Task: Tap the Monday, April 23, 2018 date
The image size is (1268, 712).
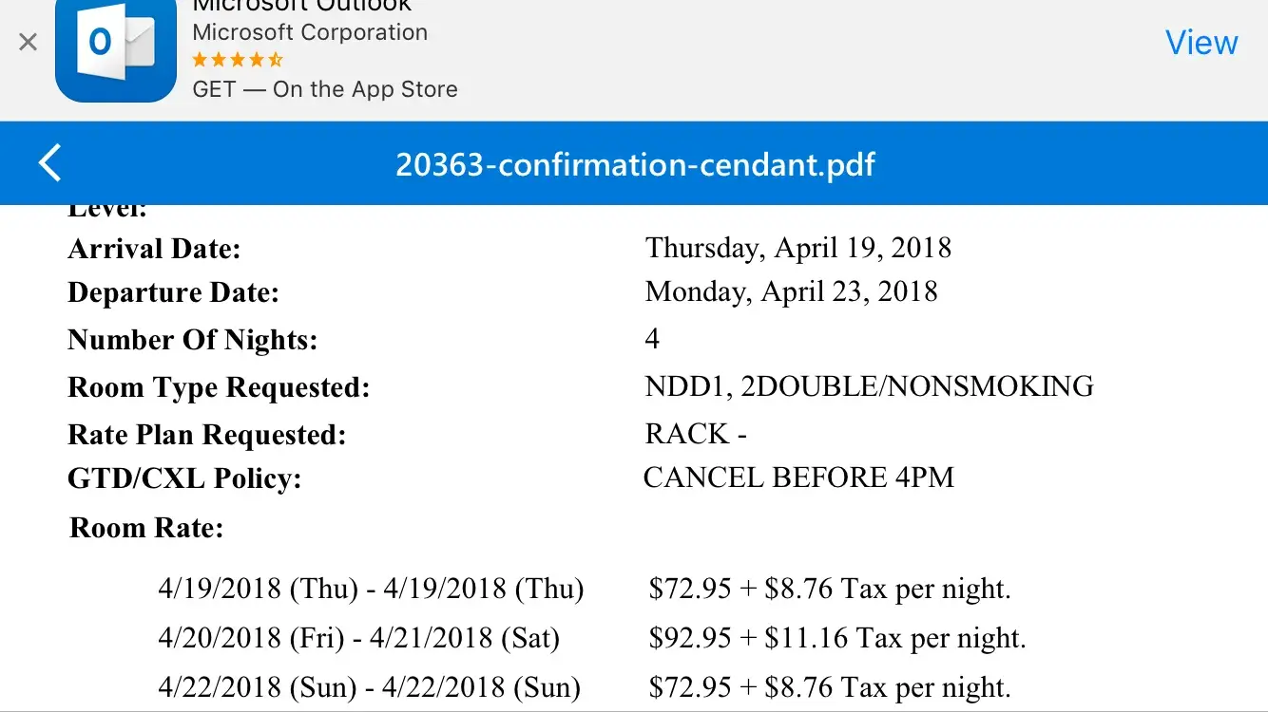Action: (791, 291)
